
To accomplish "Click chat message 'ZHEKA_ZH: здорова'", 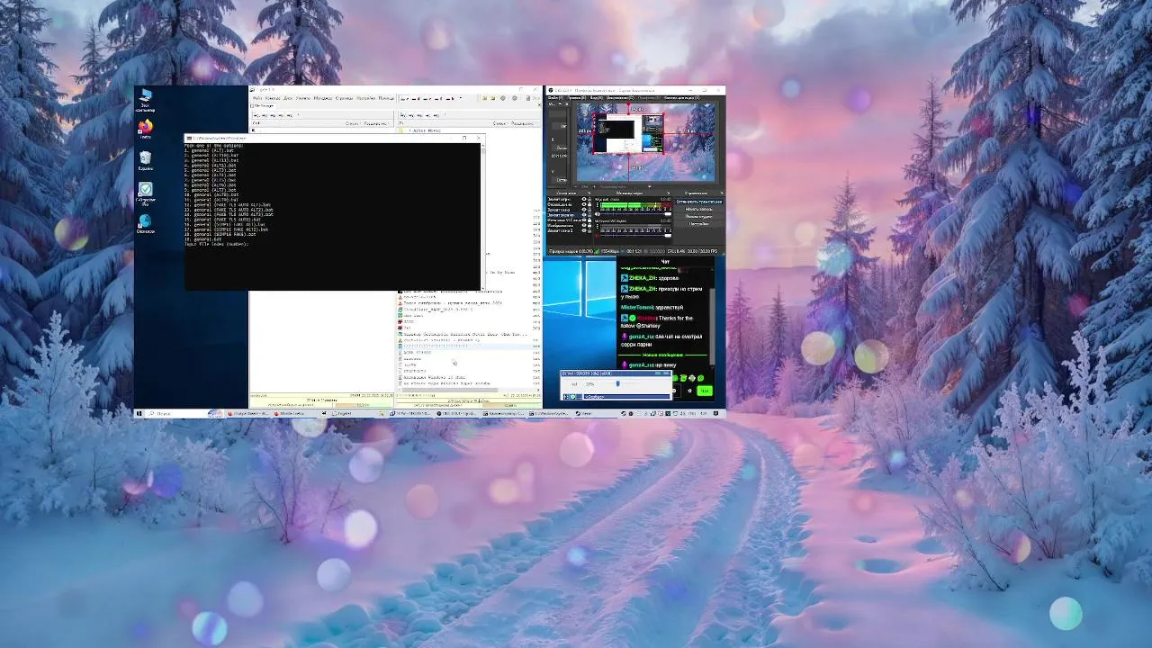I will click(x=651, y=278).
